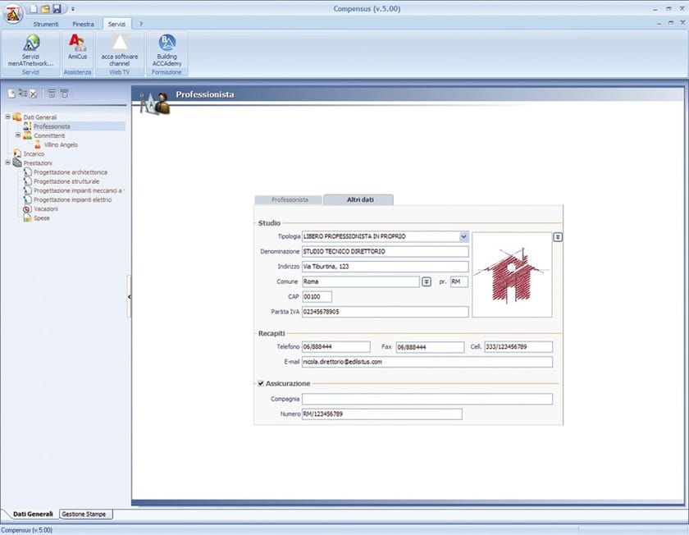This screenshot has height=535, width=689.
Task: Click the Open folder quick access icon
Action: [x=44, y=8]
